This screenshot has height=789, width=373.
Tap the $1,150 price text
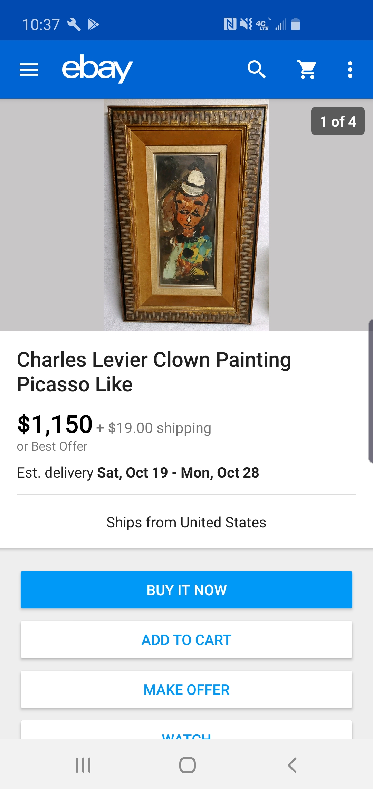point(55,424)
